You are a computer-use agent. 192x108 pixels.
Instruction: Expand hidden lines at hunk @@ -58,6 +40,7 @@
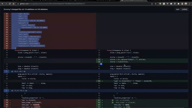coord(6,71)
